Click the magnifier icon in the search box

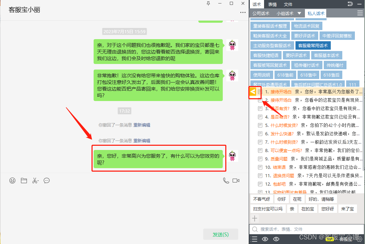[255, 229]
